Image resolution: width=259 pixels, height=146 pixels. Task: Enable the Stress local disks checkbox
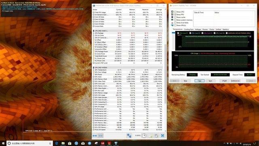coord(175,23)
